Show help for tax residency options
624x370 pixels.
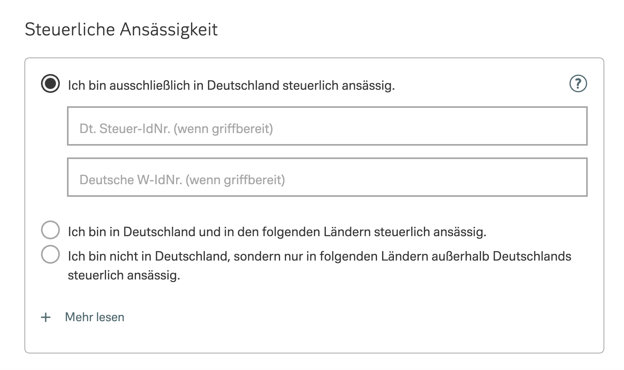coord(578,84)
